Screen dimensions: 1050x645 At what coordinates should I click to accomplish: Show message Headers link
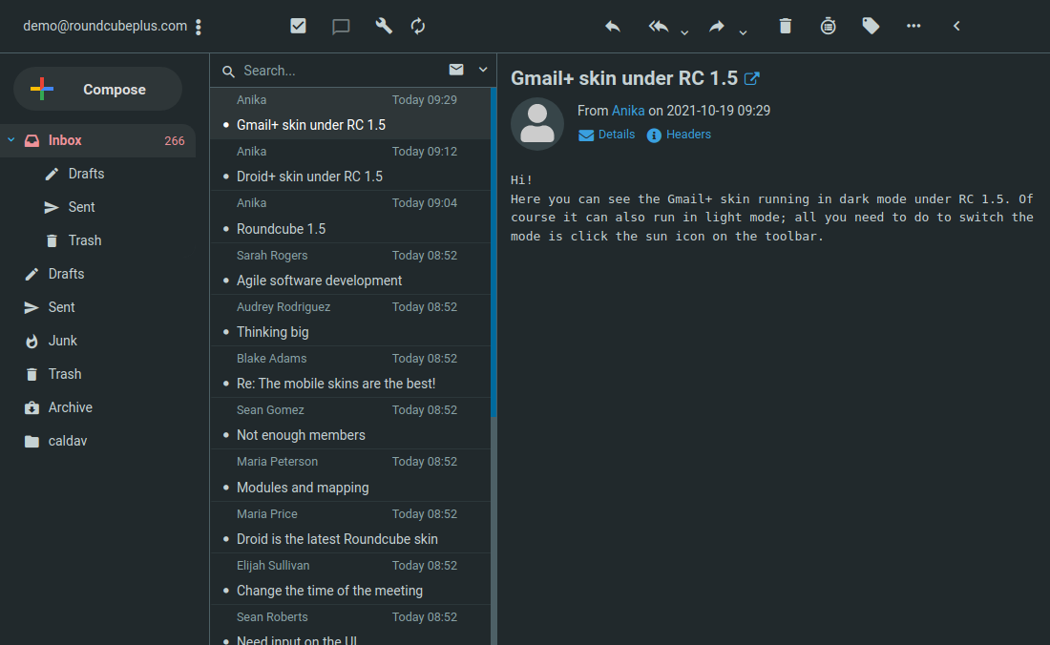coord(679,135)
